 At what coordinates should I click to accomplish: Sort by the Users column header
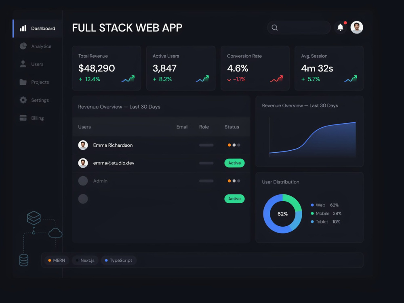[84, 127]
